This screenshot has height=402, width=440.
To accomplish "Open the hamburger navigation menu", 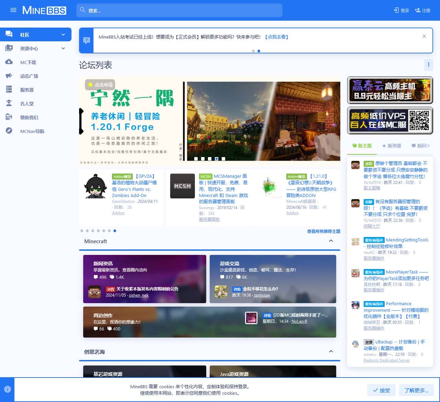I will [13, 10].
